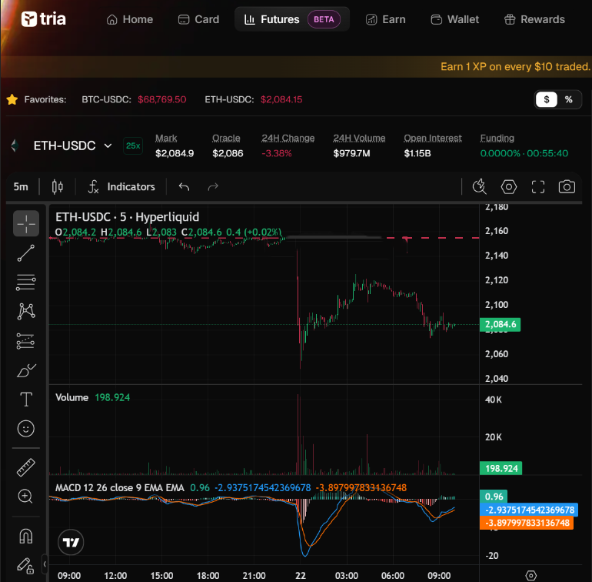The image size is (592, 582).
Task: Open time axis settings gear
Action: 530,576
